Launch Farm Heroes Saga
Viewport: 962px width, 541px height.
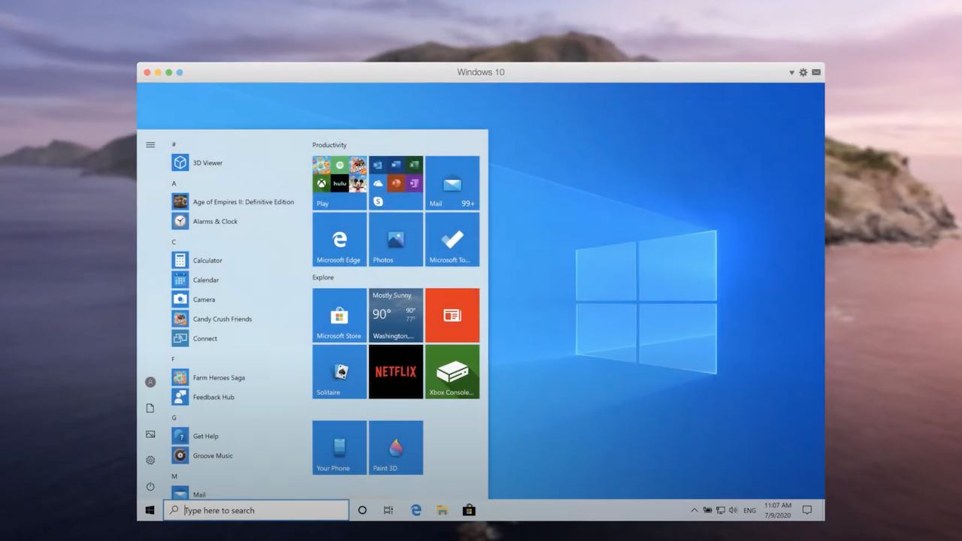click(x=233, y=378)
